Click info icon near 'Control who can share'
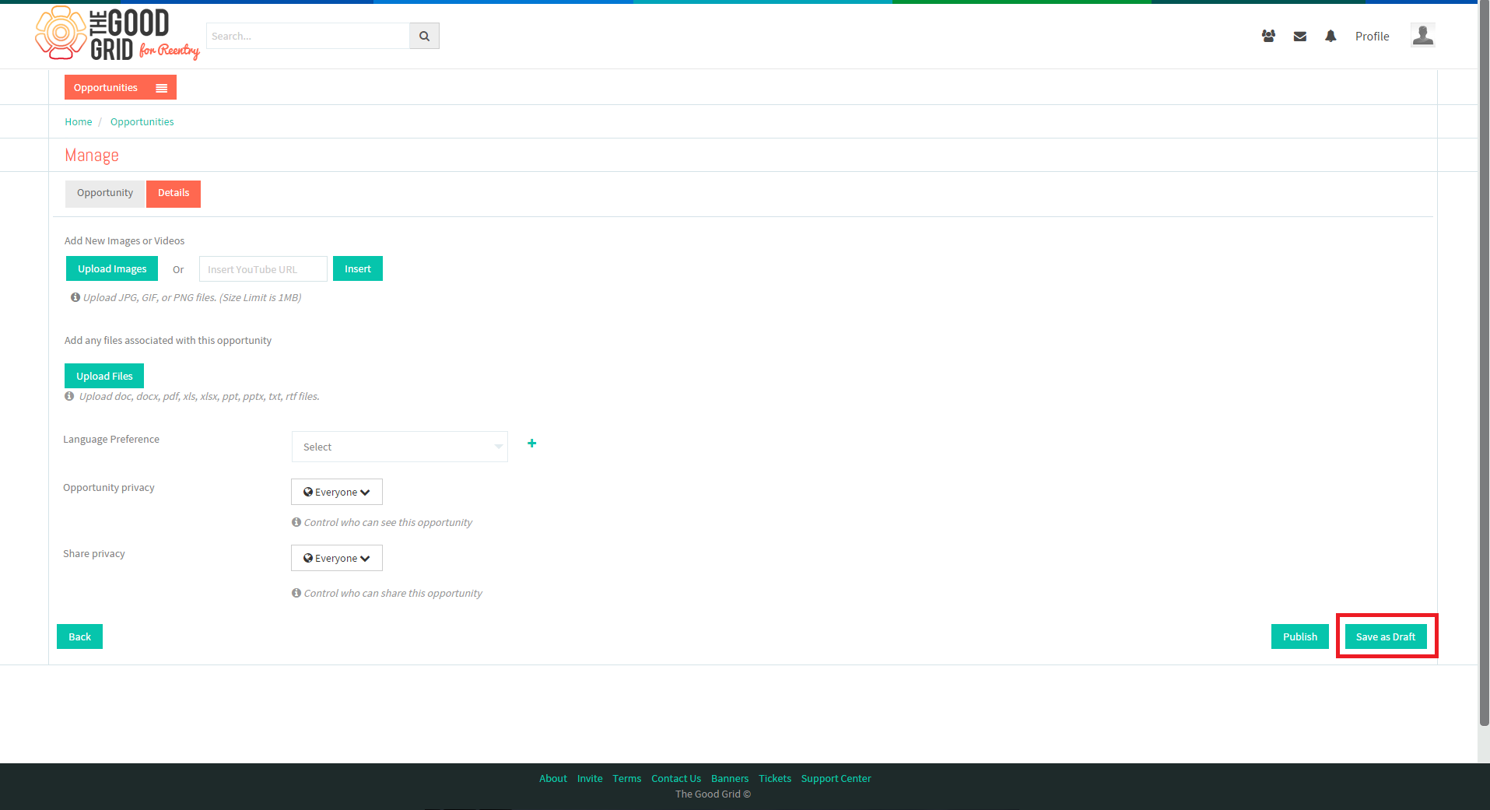The image size is (1490, 810). pos(296,593)
